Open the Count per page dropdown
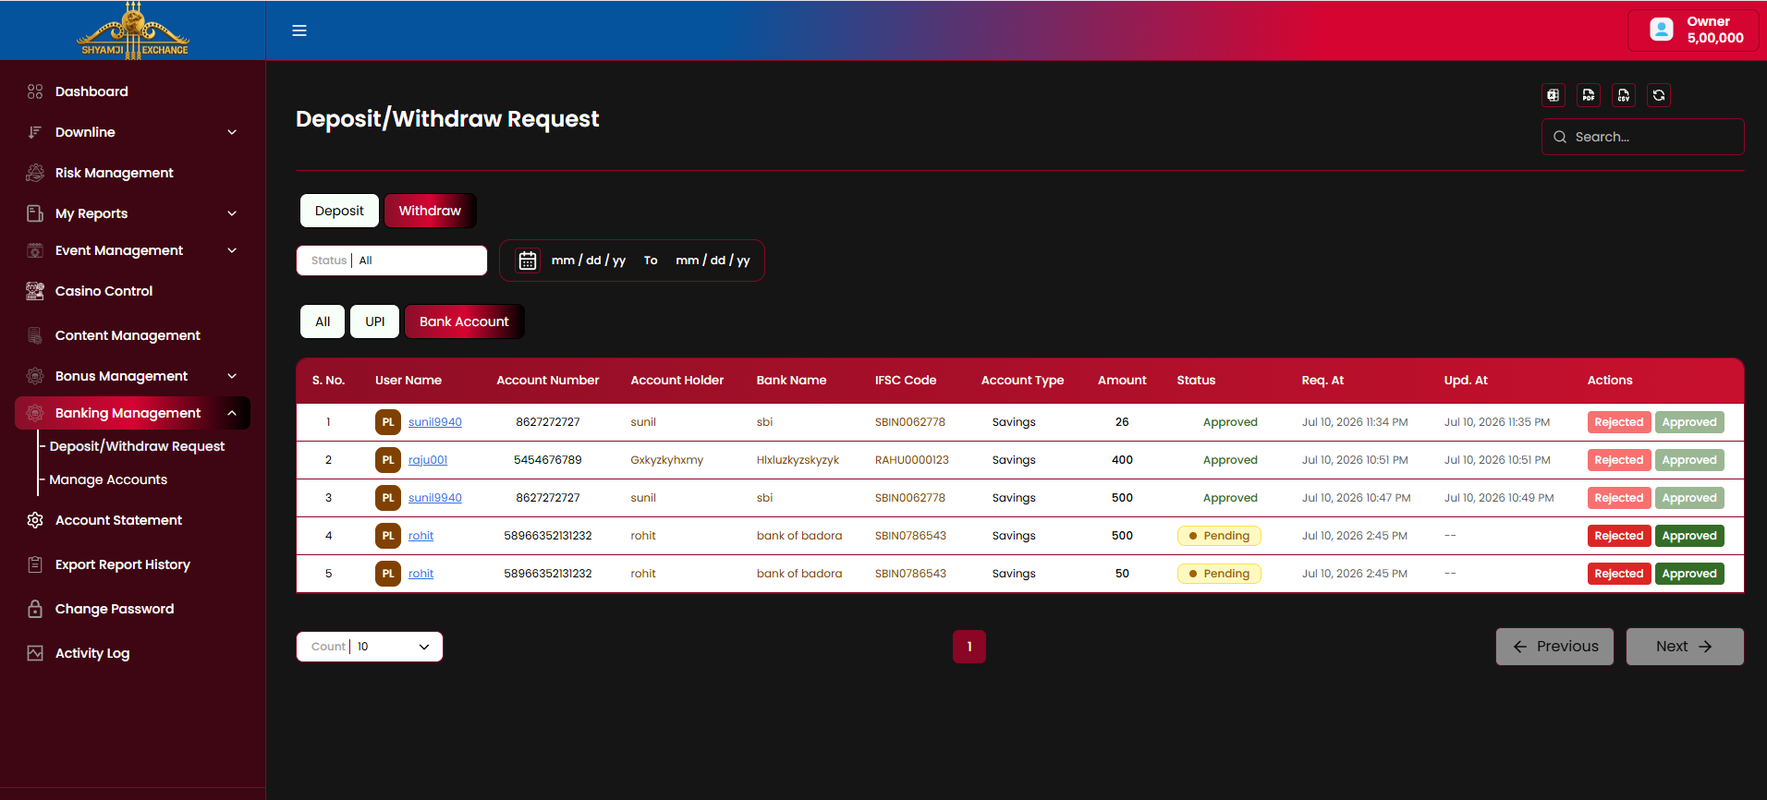 click(x=370, y=647)
